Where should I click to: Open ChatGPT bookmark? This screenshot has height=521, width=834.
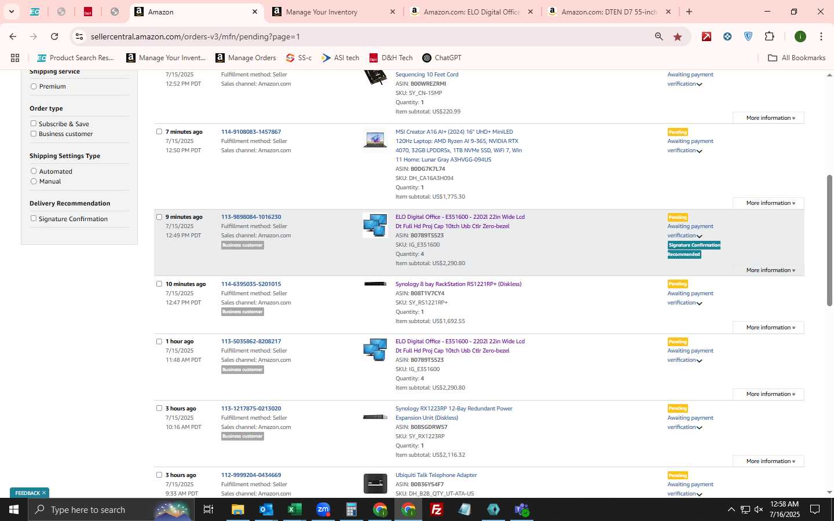pos(442,58)
